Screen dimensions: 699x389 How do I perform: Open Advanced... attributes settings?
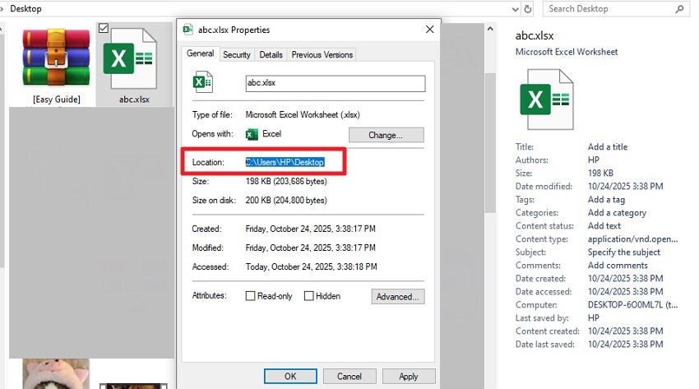[x=398, y=297]
